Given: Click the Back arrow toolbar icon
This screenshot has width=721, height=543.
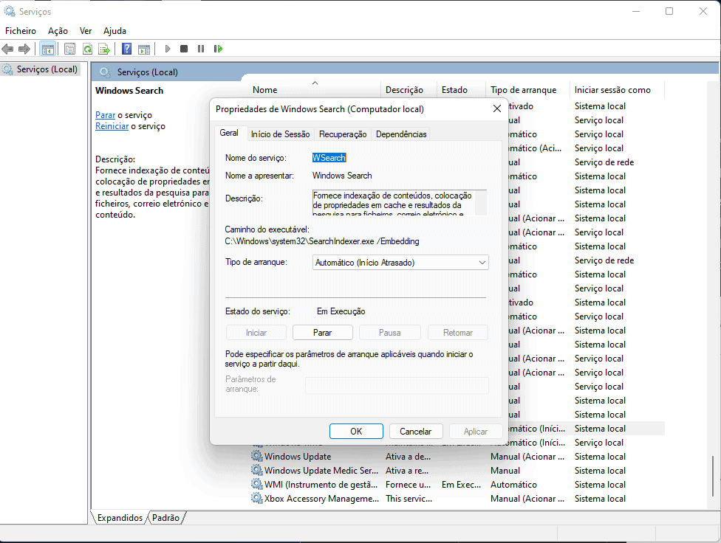Looking at the screenshot, I should (x=7, y=49).
